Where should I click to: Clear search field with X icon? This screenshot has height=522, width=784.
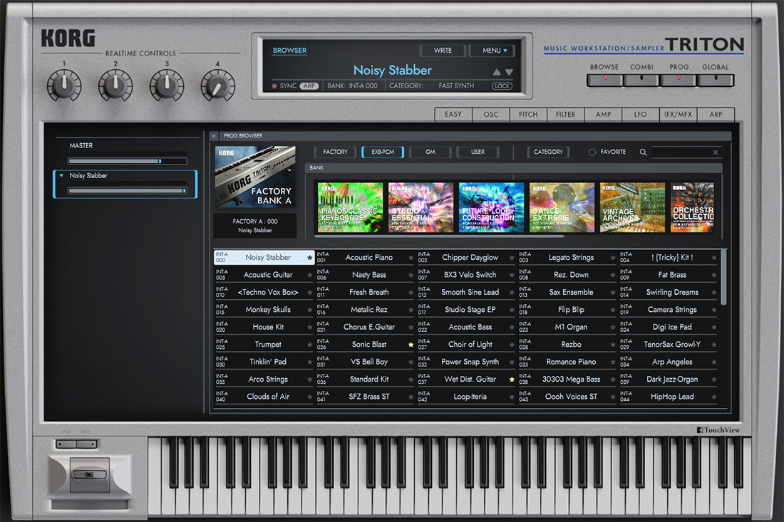click(x=716, y=152)
